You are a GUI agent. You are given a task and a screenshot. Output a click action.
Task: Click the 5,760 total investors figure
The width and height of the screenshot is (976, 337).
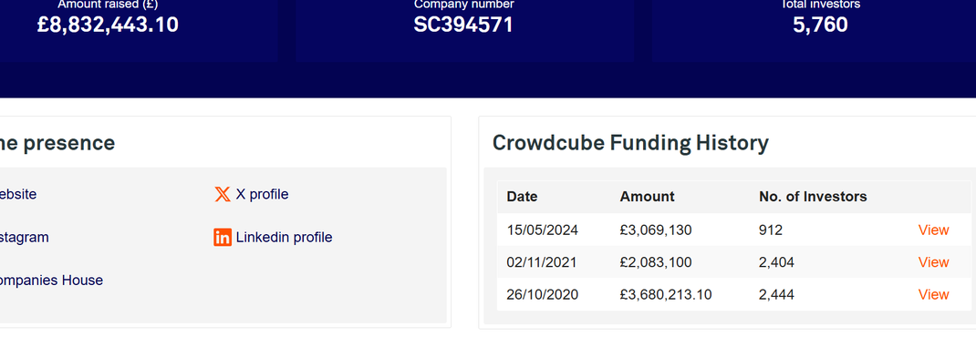pos(820,25)
